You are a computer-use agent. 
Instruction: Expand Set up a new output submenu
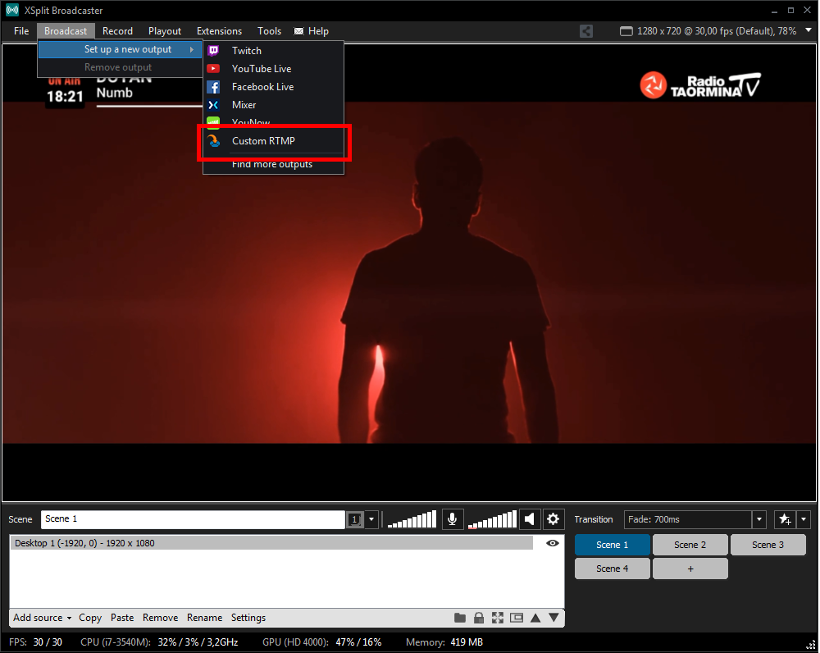pos(120,49)
